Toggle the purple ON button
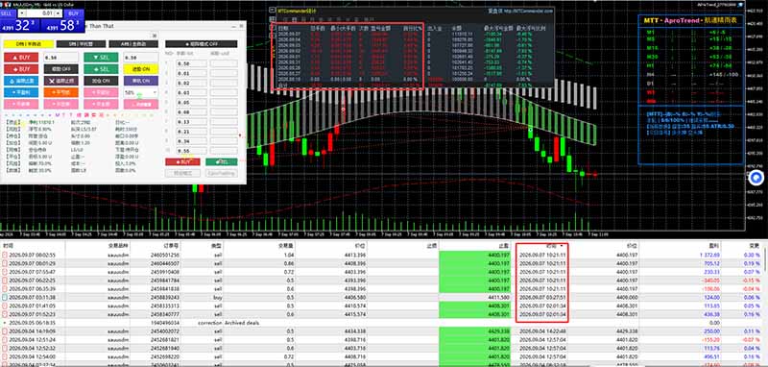Screen dimensions: 768x367 click(x=141, y=81)
